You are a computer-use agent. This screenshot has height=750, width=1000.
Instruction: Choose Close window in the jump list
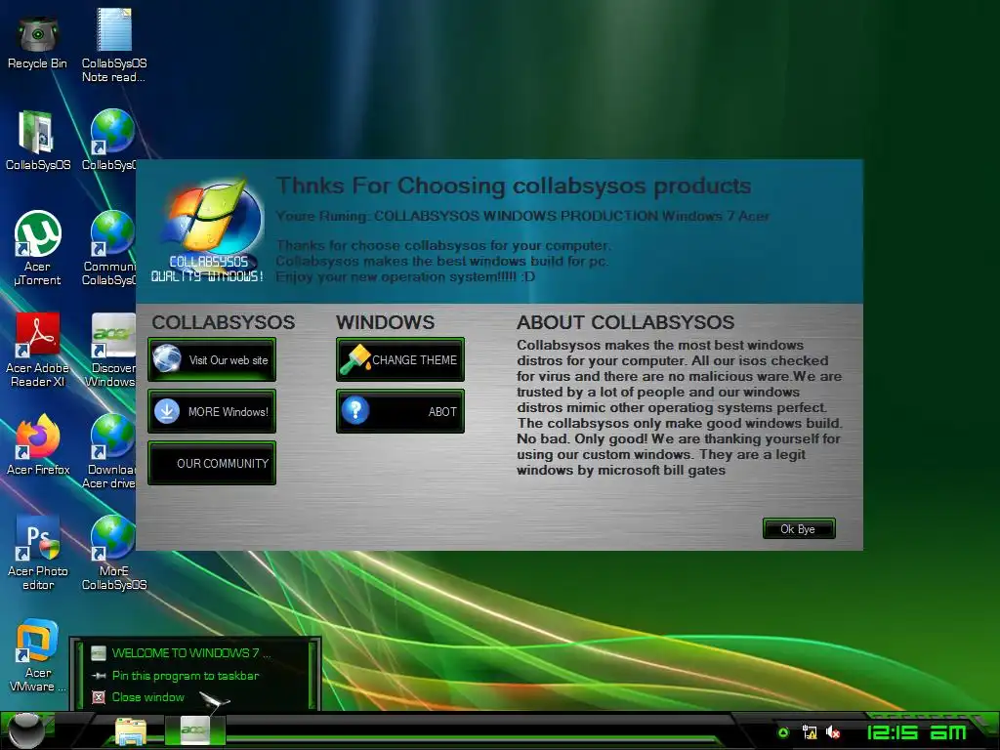pos(148,697)
